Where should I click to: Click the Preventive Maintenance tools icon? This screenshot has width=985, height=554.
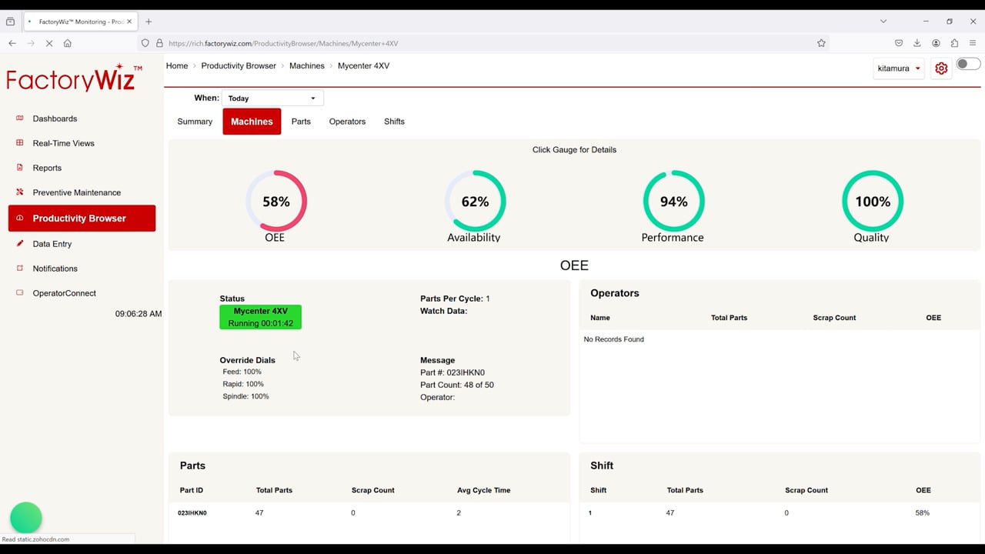coord(20,192)
